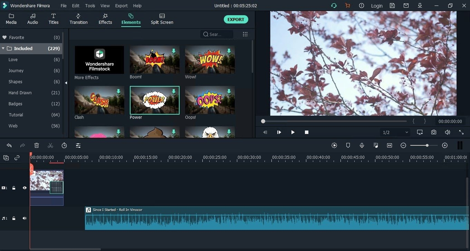470x251 pixels.
Task: Click the Login link
Action: pyautogui.click(x=376, y=6)
